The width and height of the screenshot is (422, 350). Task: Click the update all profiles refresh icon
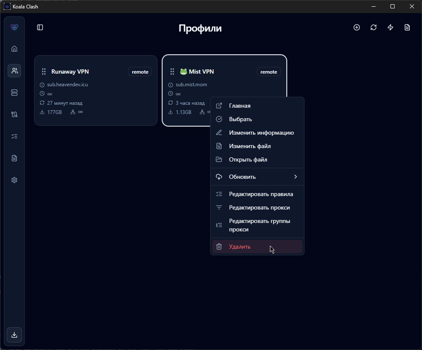[374, 27]
